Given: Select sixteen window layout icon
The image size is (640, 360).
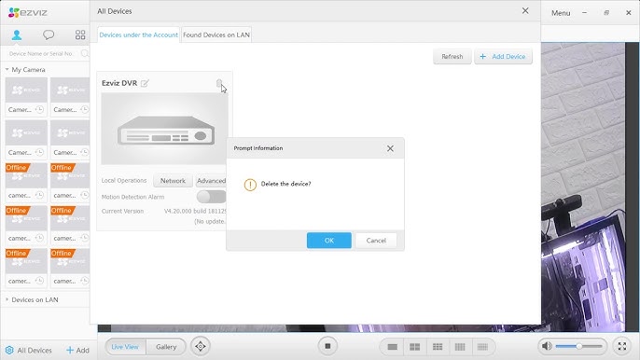Looking at the screenshot, I should click(460, 347).
